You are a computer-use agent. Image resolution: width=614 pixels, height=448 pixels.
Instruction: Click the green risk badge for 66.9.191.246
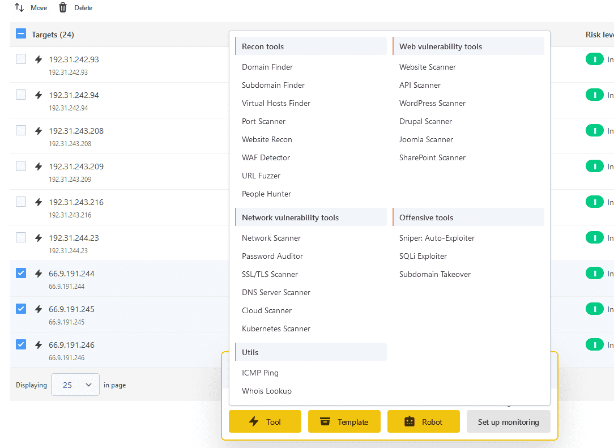tap(594, 345)
